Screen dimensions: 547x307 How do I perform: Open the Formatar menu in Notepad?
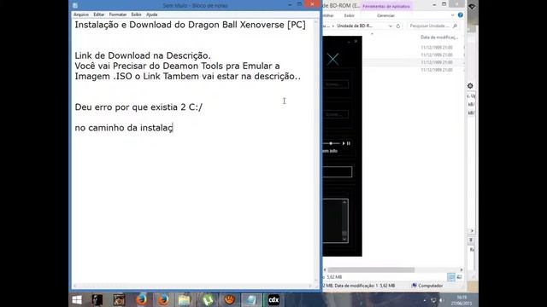(118, 14)
